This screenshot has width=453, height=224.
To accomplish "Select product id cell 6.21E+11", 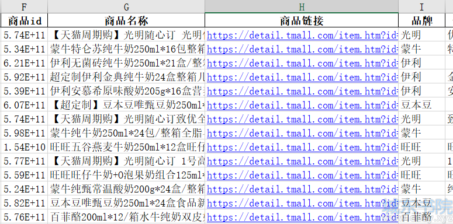I will click(25, 63).
